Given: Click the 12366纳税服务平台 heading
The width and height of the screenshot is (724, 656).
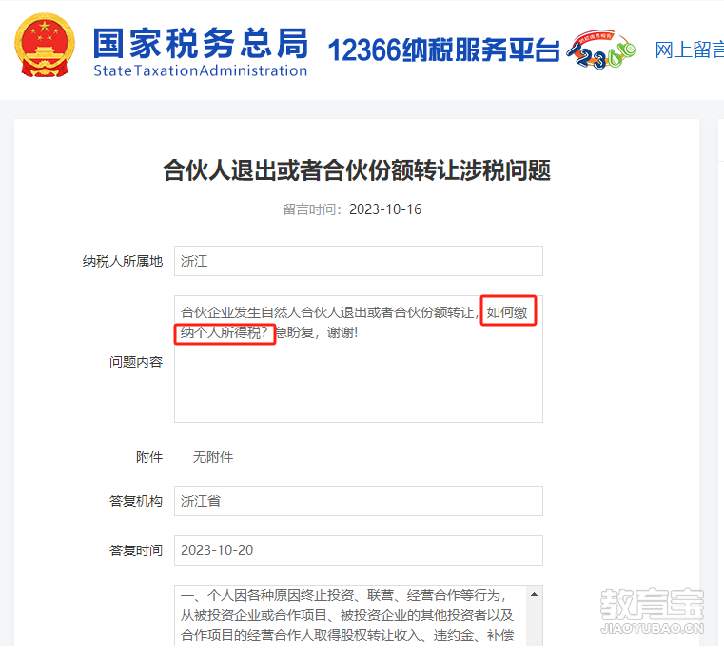Looking at the screenshot, I should tap(443, 50).
